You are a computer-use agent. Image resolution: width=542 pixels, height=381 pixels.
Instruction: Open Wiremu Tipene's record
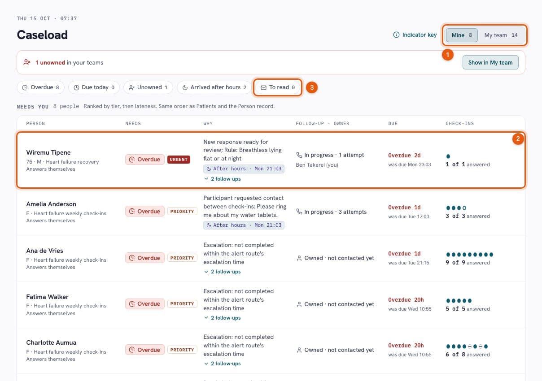click(x=48, y=152)
